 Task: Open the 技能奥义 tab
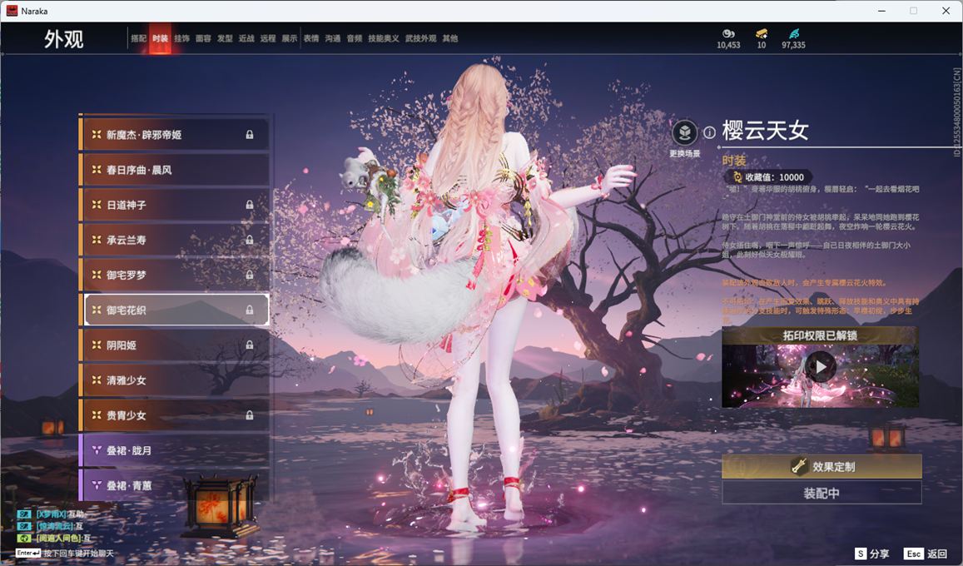click(x=384, y=38)
